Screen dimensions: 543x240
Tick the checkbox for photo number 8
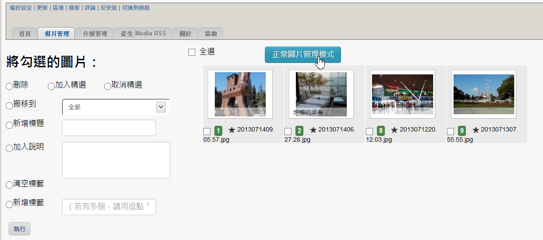[x=369, y=132]
